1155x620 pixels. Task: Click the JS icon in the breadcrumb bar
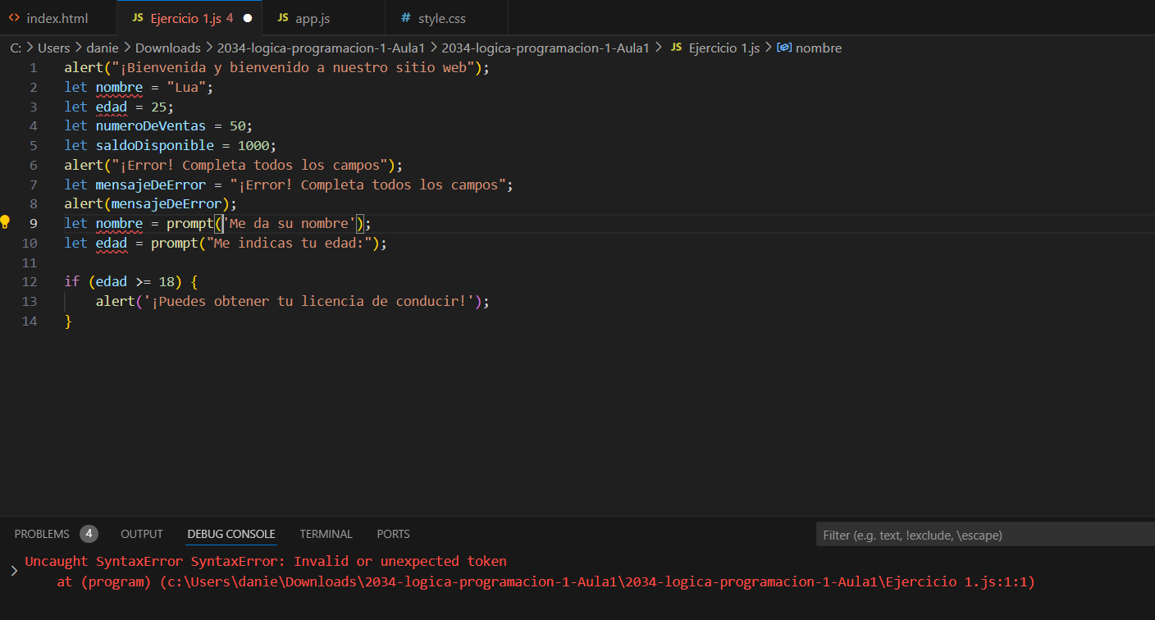coord(676,48)
